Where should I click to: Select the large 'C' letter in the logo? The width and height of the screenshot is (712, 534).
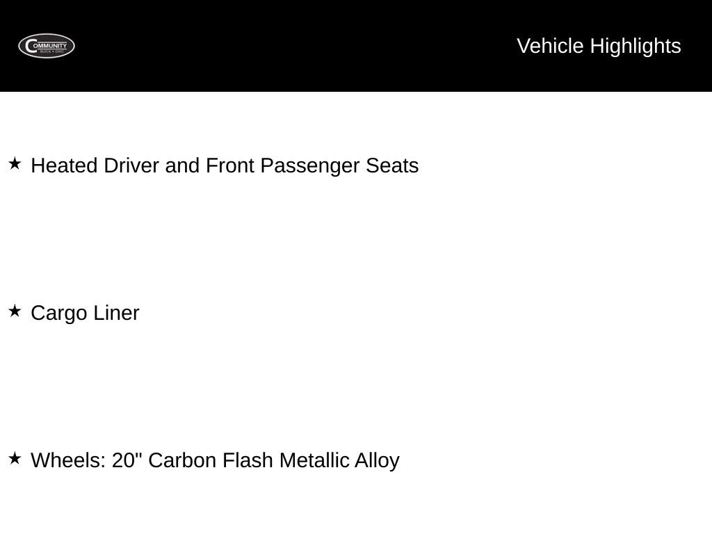click(x=31, y=46)
